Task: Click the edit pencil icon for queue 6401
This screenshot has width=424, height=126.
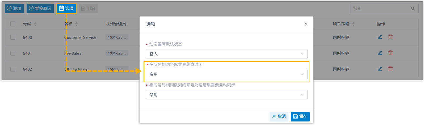Action: click(x=380, y=53)
